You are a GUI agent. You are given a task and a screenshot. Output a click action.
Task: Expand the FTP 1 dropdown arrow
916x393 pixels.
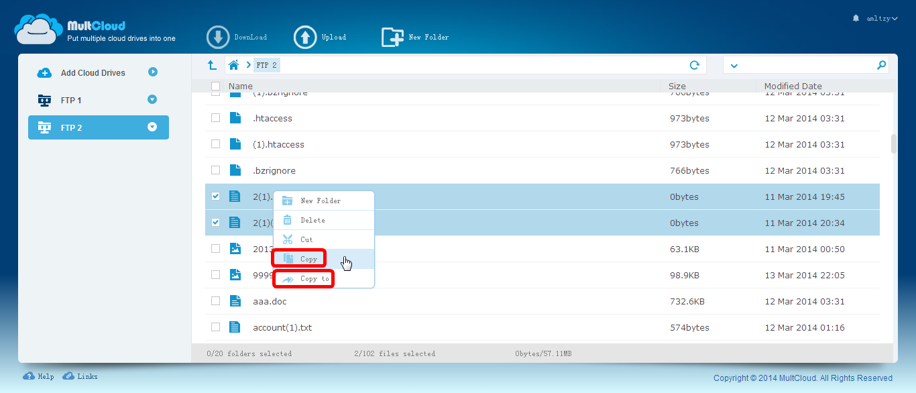click(x=152, y=99)
